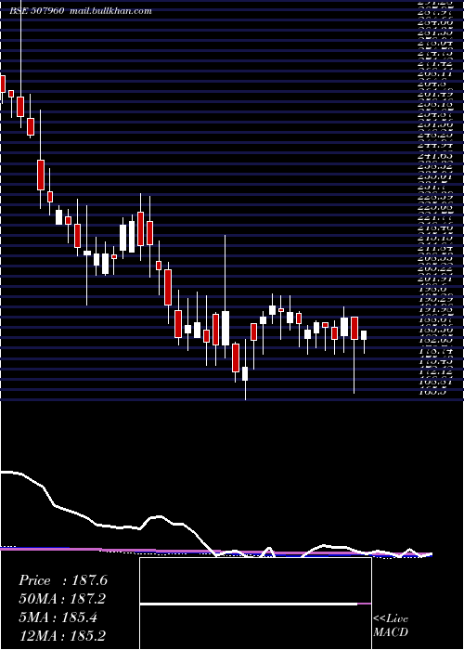Select the 12MA : 185.2 value
The width and height of the screenshot is (464, 650).
[62, 636]
